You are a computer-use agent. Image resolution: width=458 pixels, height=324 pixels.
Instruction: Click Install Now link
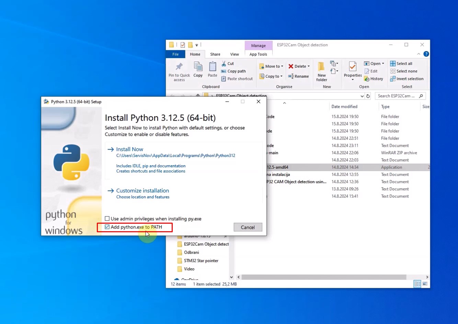(x=129, y=149)
